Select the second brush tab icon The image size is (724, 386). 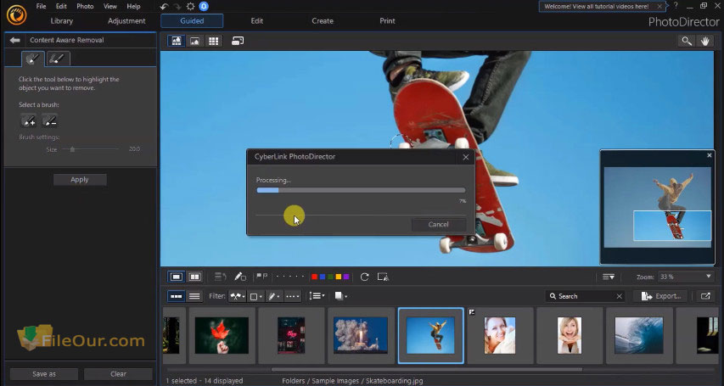coord(57,59)
